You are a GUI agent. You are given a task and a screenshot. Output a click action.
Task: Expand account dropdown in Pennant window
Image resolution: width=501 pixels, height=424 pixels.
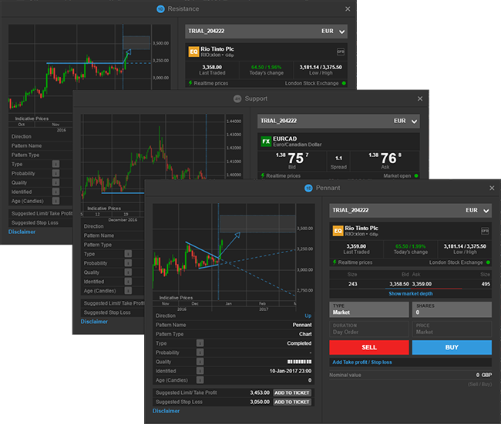point(485,209)
